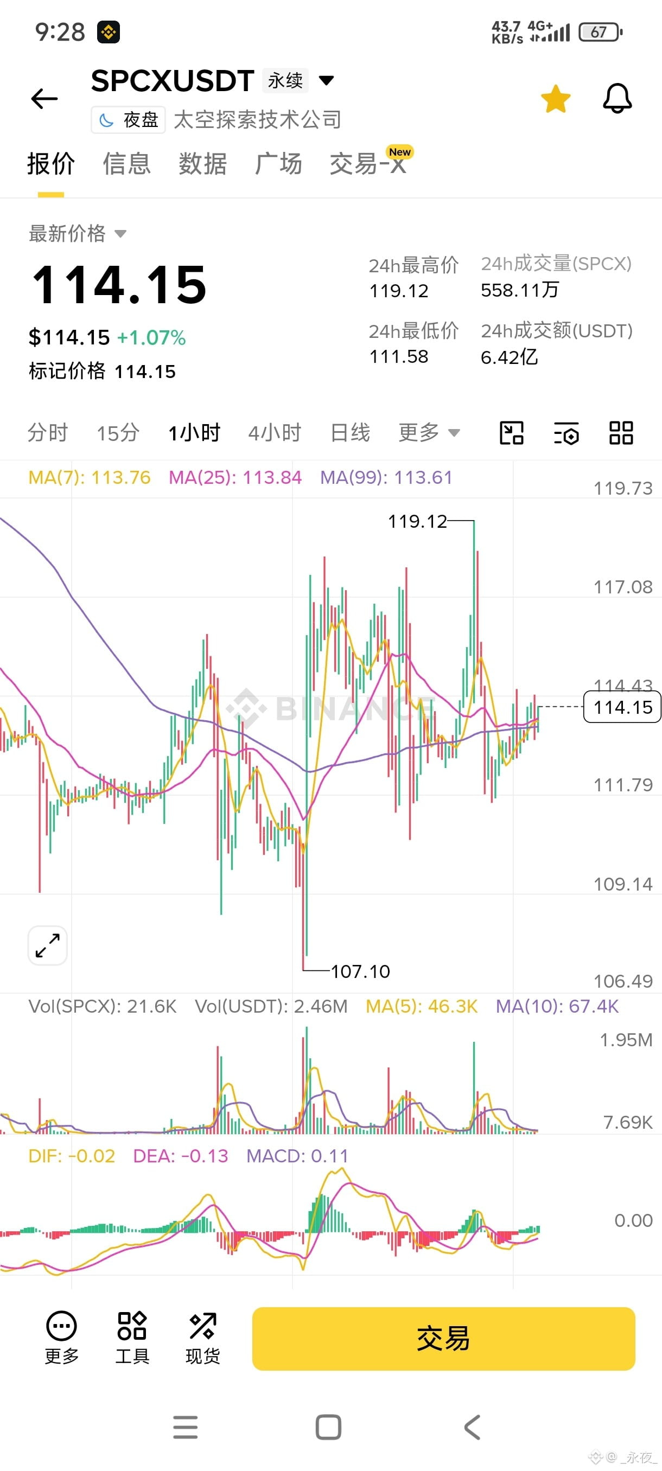Open the chart layout grid icon
Screen dimensions: 662x1471
[621, 433]
